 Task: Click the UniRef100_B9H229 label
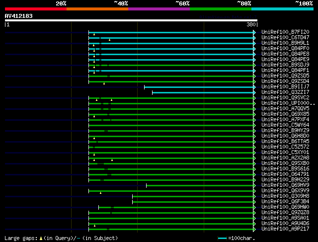tap(285, 180)
